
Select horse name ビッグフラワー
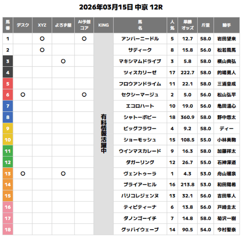click(140, 128)
